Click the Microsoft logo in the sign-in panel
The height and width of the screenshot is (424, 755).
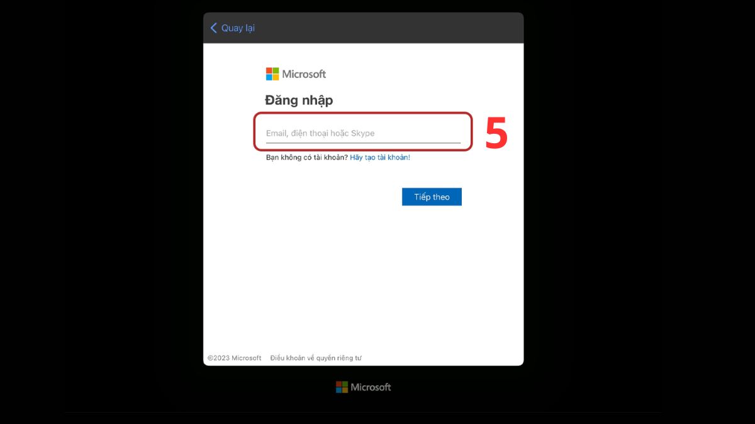click(296, 74)
